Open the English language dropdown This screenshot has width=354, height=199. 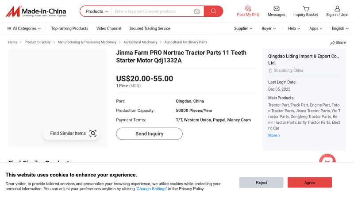point(340,28)
